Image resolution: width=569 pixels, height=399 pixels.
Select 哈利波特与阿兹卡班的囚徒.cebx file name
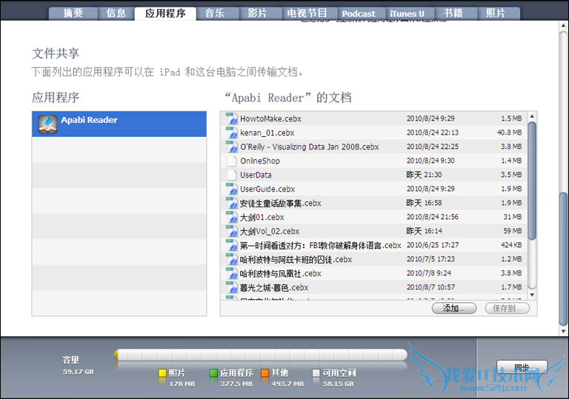click(x=296, y=260)
